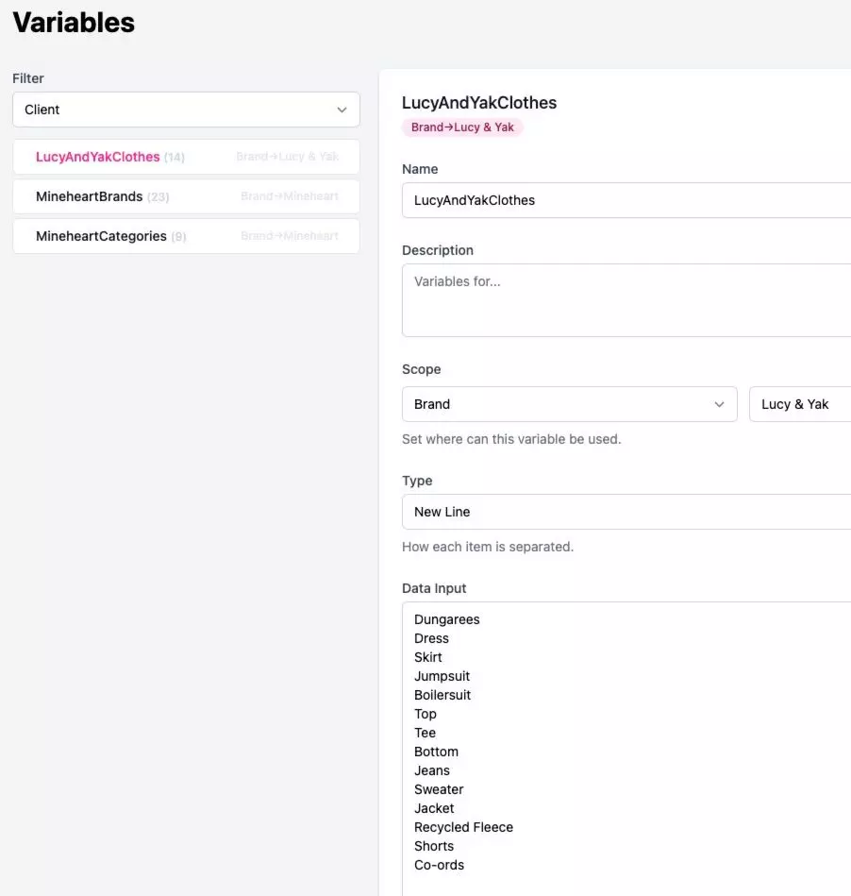The height and width of the screenshot is (896, 851).
Task: Click the Description text area
Action: [x=626, y=300]
